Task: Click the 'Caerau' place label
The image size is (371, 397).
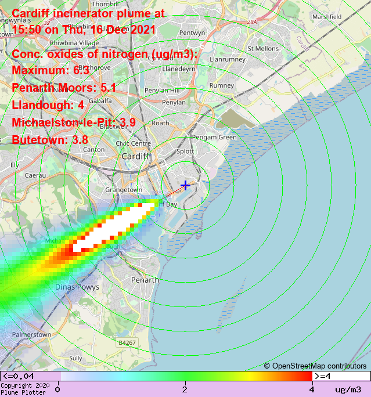Action: coord(35,175)
